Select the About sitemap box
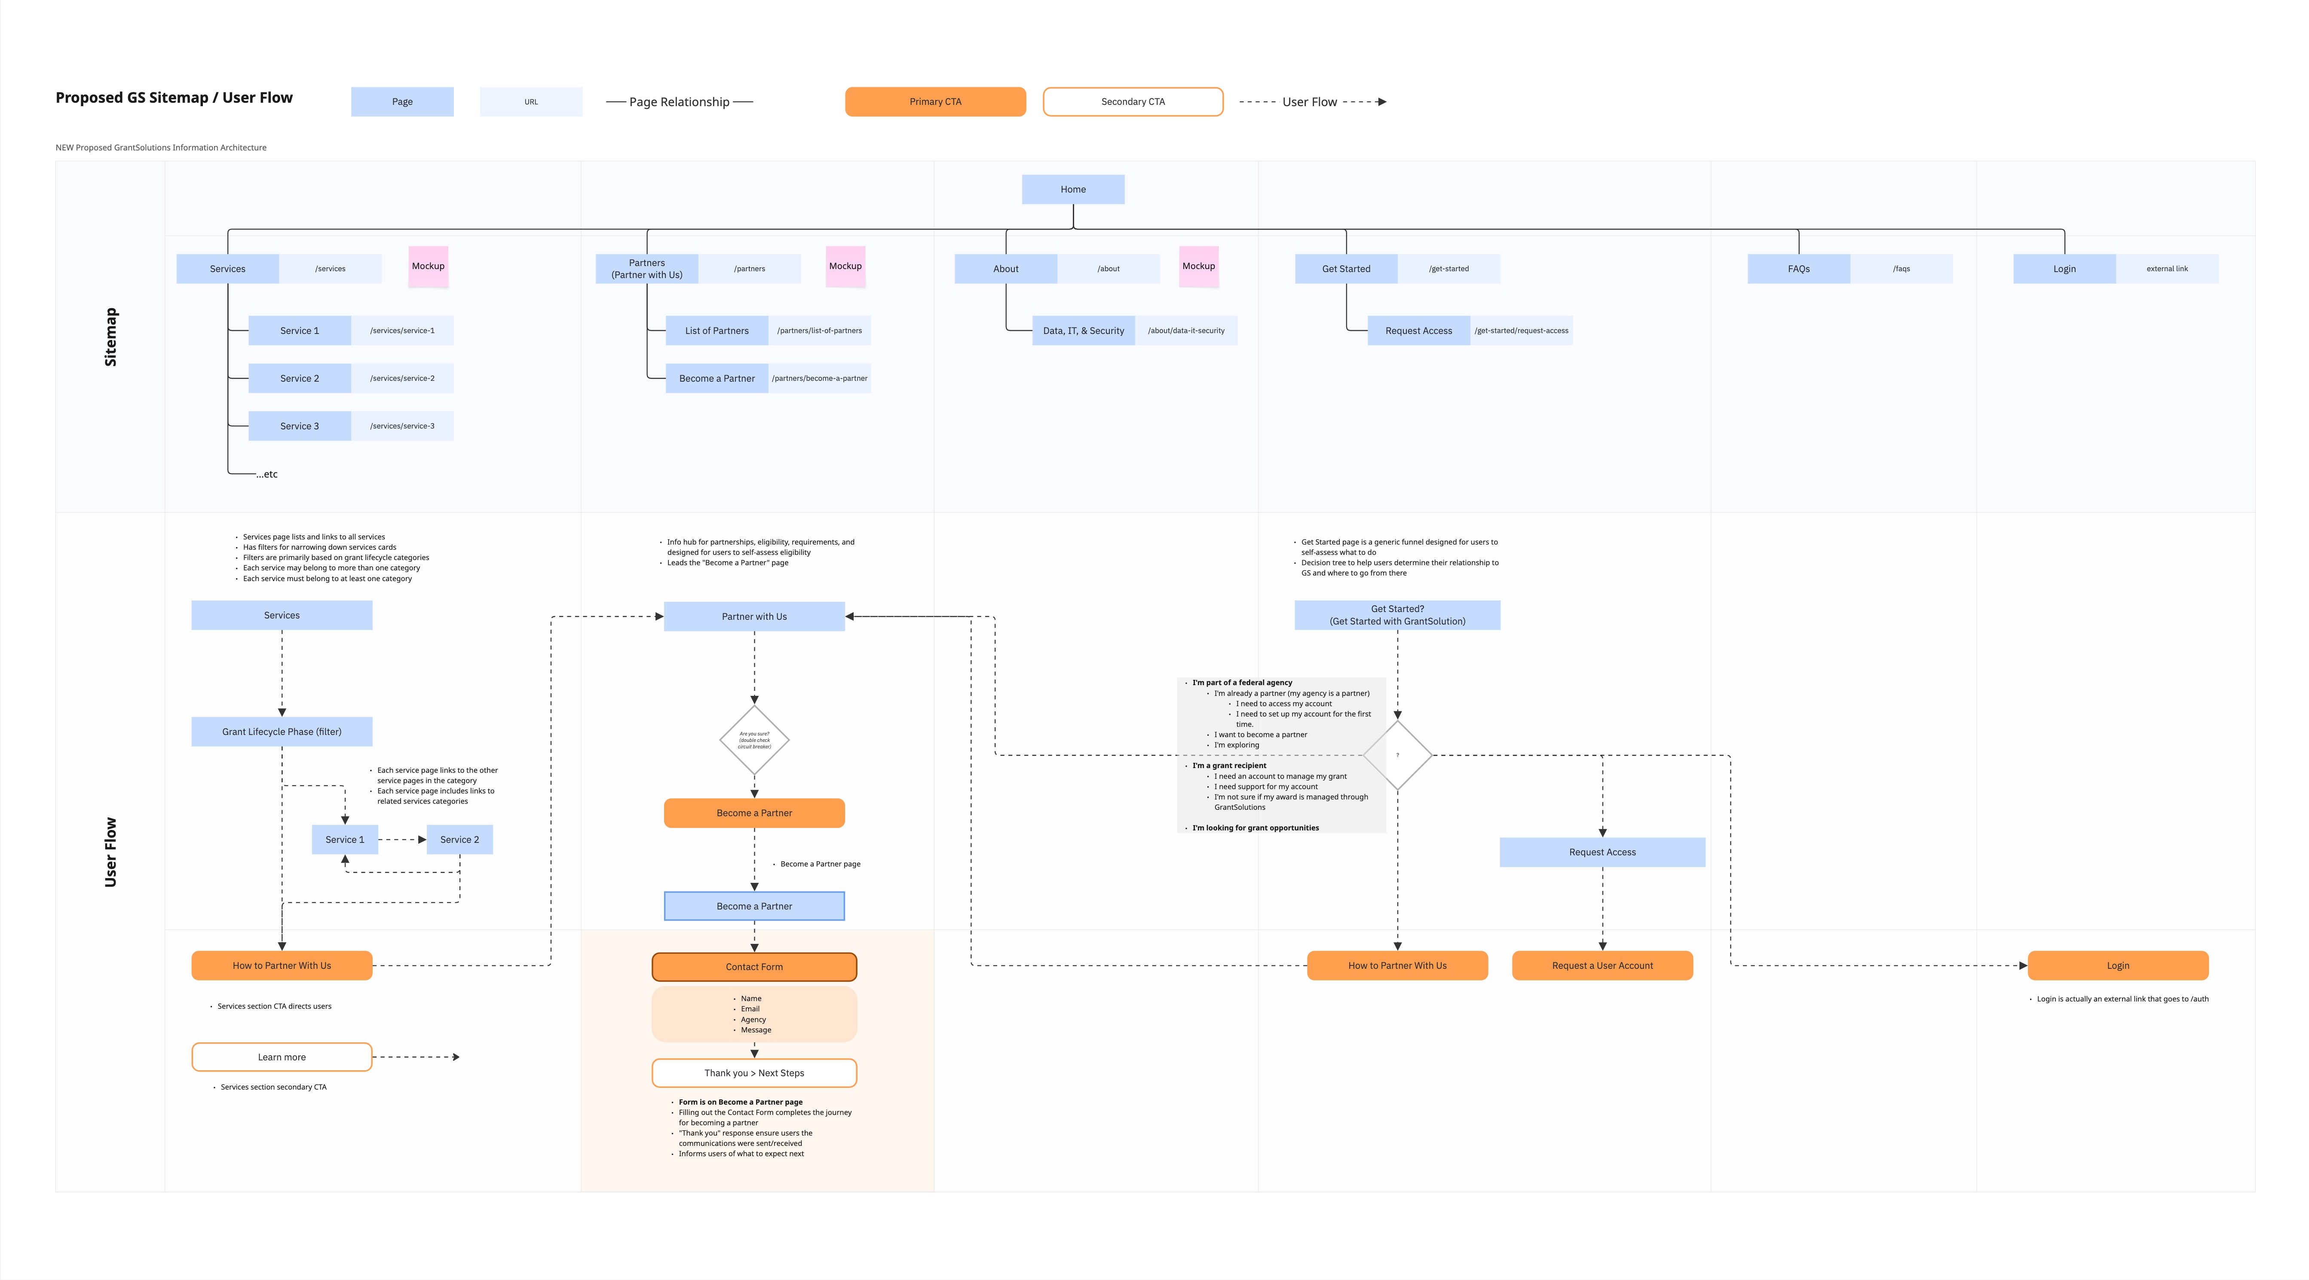 pyautogui.click(x=1006, y=269)
